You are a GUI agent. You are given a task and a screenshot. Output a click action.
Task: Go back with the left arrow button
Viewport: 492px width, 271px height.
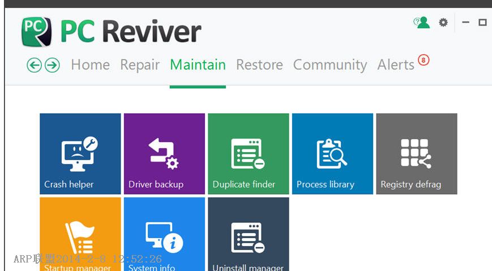coord(34,65)
